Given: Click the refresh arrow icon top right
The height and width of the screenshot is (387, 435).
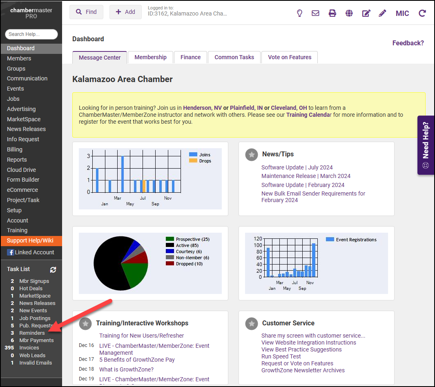Looking at the screenshot, I should click(x=422, y=13).
